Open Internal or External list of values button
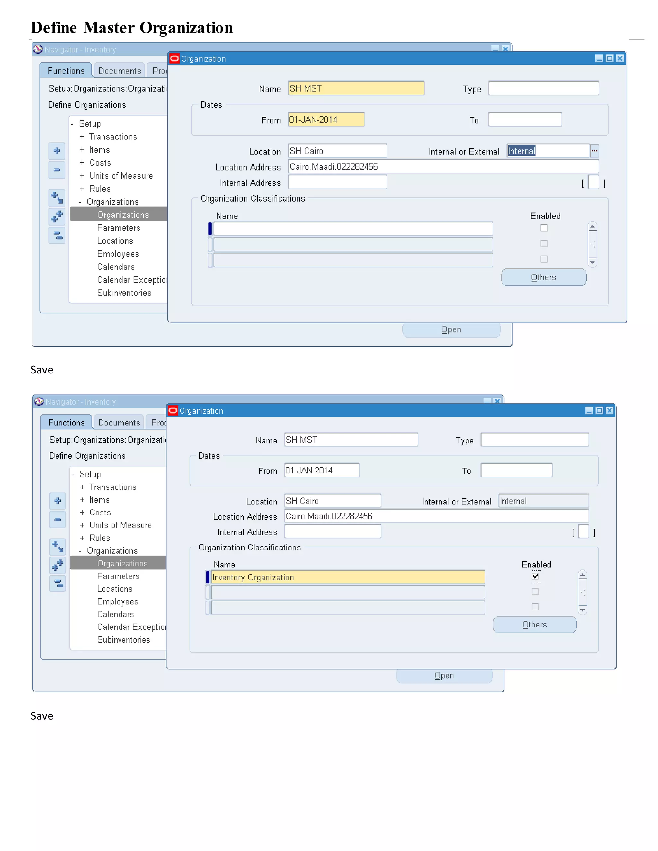The image size is (658, 851). tap(594, 151)
